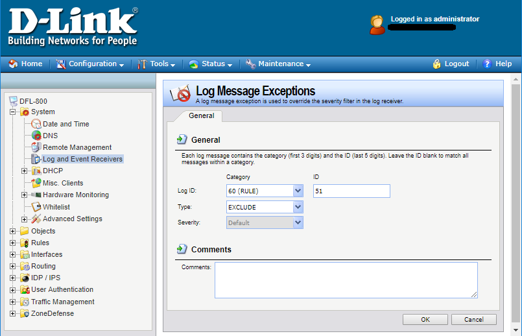Open the Help link
The image size is (522, 336).
click(x=497, y=64)
